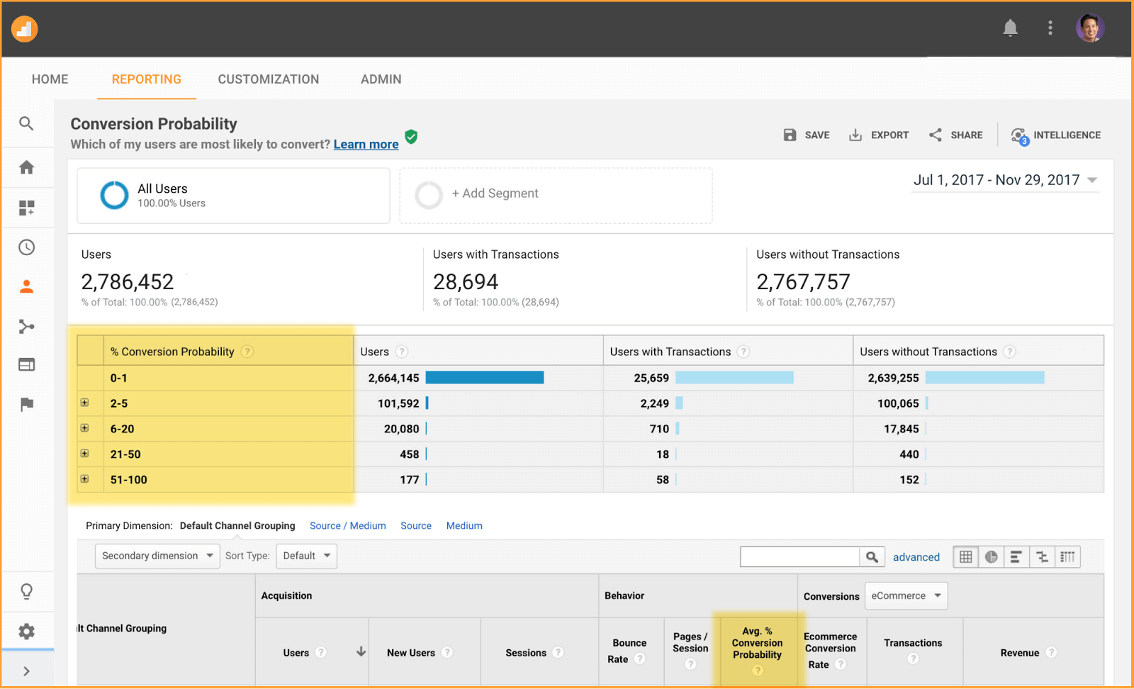Open the Discover lightbulb icon in sidebar
The image size is (1134, 689).
[26, 591]
